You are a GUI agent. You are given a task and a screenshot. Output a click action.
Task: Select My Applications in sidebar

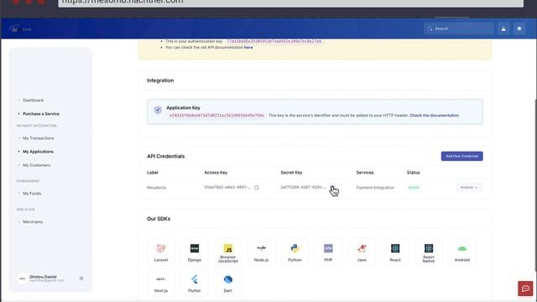tap(38, 152)
